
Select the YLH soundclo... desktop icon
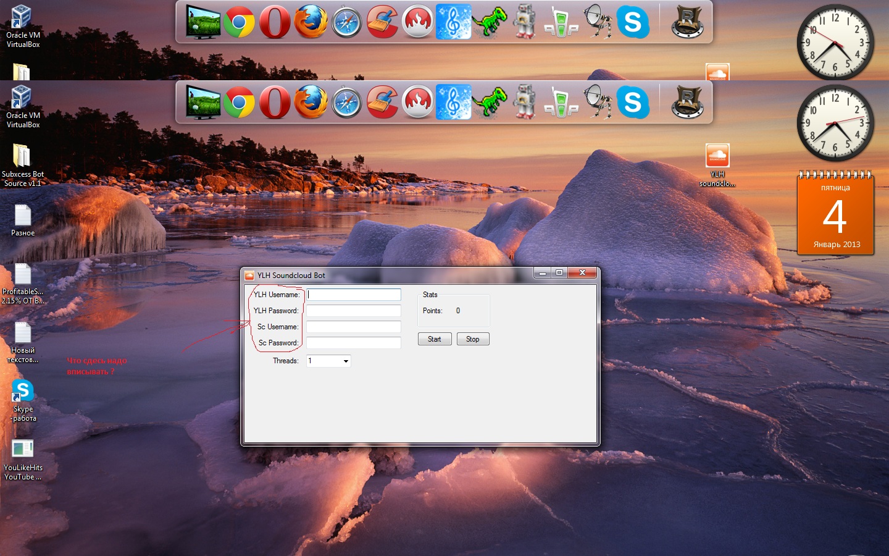pyautogui.click(x=717, y=165)
